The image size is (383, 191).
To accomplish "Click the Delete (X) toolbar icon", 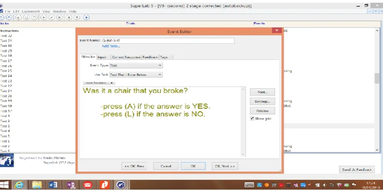I will coord(59,18).
